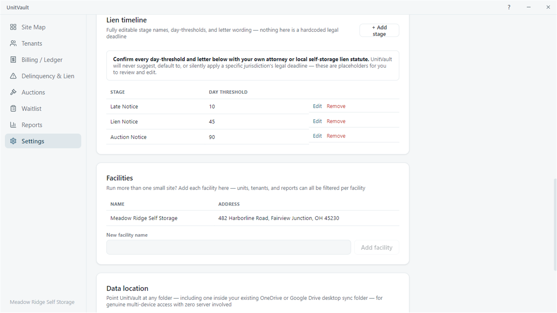Click the Facilities section heading
557x313 pixels.
pyautogui.click(x=119, y=178)
